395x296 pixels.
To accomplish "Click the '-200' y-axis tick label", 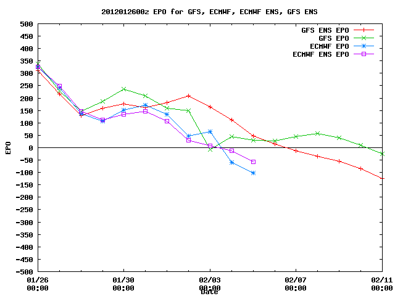I will pos(24,197).
